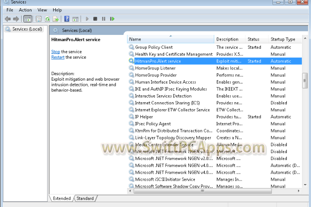The image size is (311, 207).
Task: Open the View menu
Action: click(x=42, y=10)
